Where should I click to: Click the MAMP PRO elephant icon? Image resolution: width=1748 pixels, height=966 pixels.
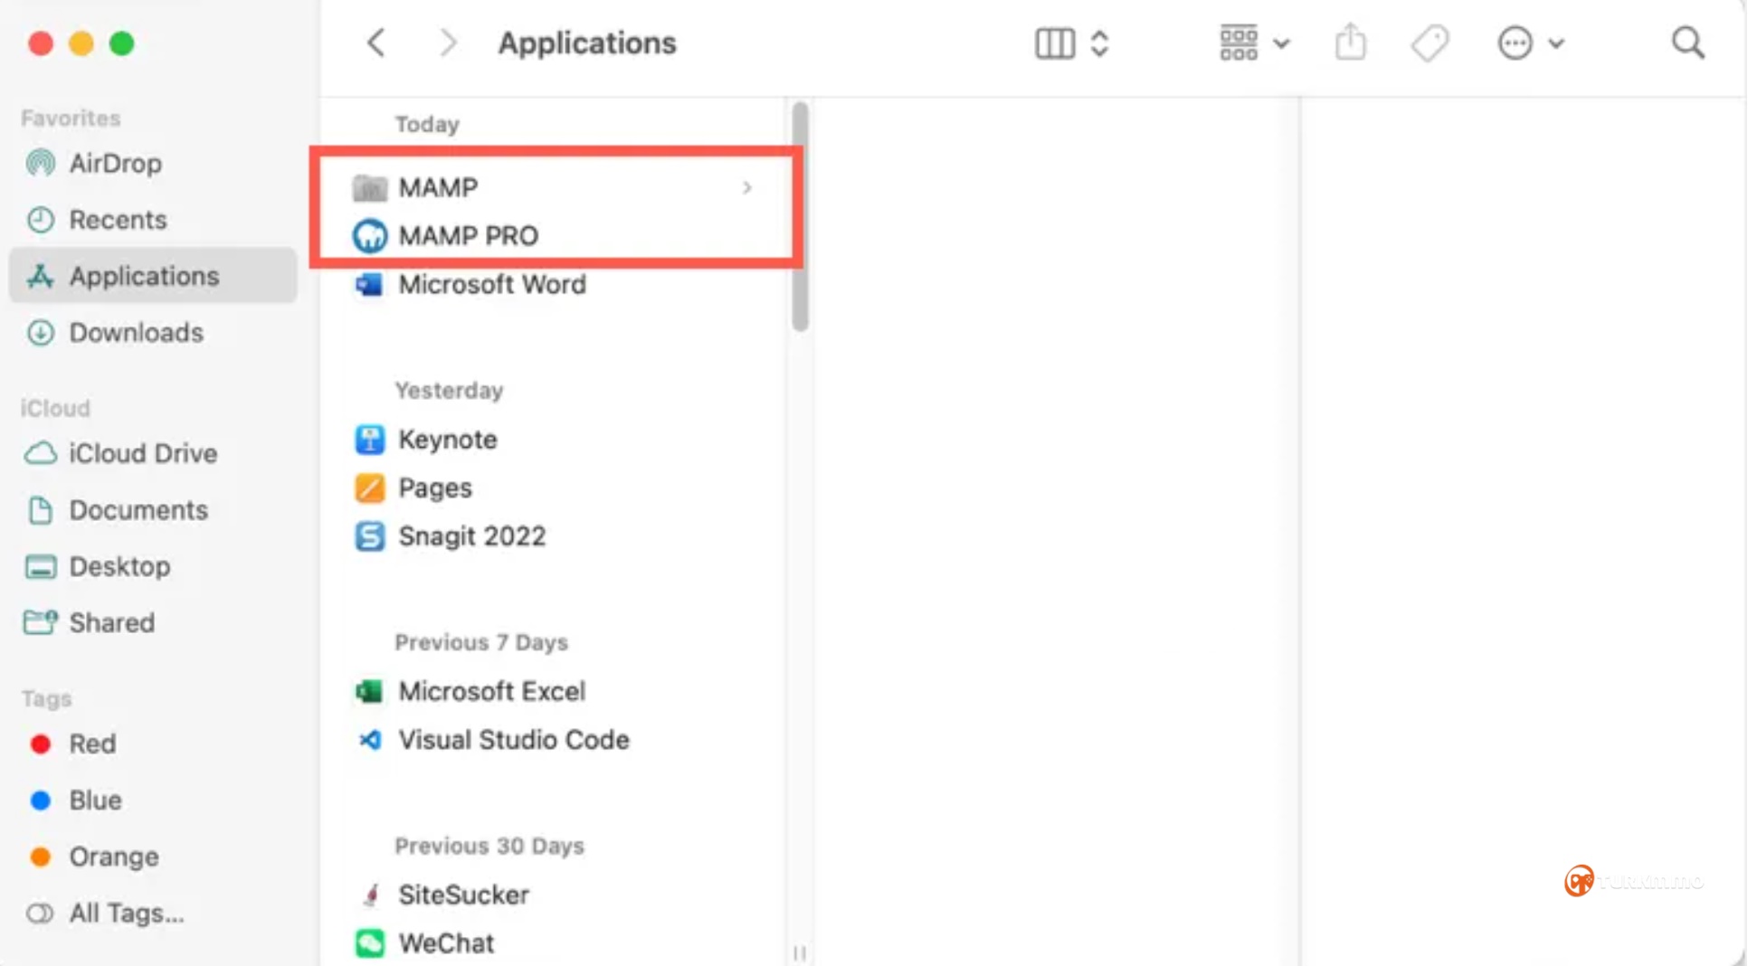point(369,236)
